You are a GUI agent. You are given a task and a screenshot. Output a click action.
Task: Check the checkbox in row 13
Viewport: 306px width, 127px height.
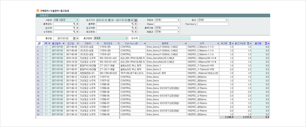point(46,92)
